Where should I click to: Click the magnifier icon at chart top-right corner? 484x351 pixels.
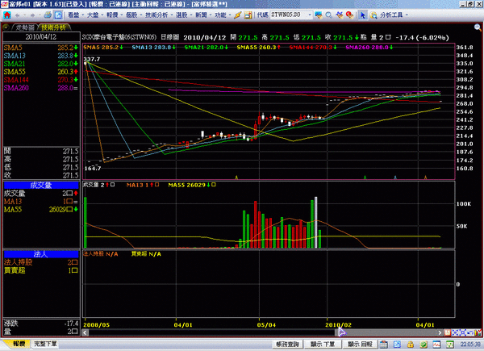click(x=478, y=27)
